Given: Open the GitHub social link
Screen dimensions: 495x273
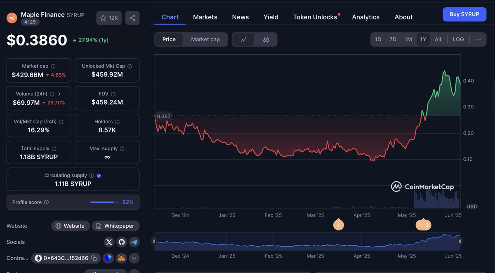Looking at the screenshot, I should point(121,242).
